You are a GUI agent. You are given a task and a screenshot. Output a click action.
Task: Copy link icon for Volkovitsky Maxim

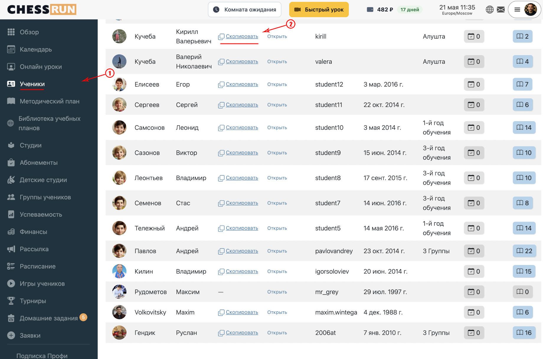click(x=221, y=312)
